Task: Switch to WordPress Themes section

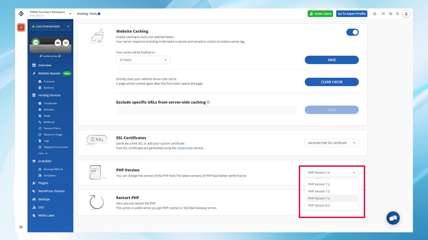Action: click(51, 191)
